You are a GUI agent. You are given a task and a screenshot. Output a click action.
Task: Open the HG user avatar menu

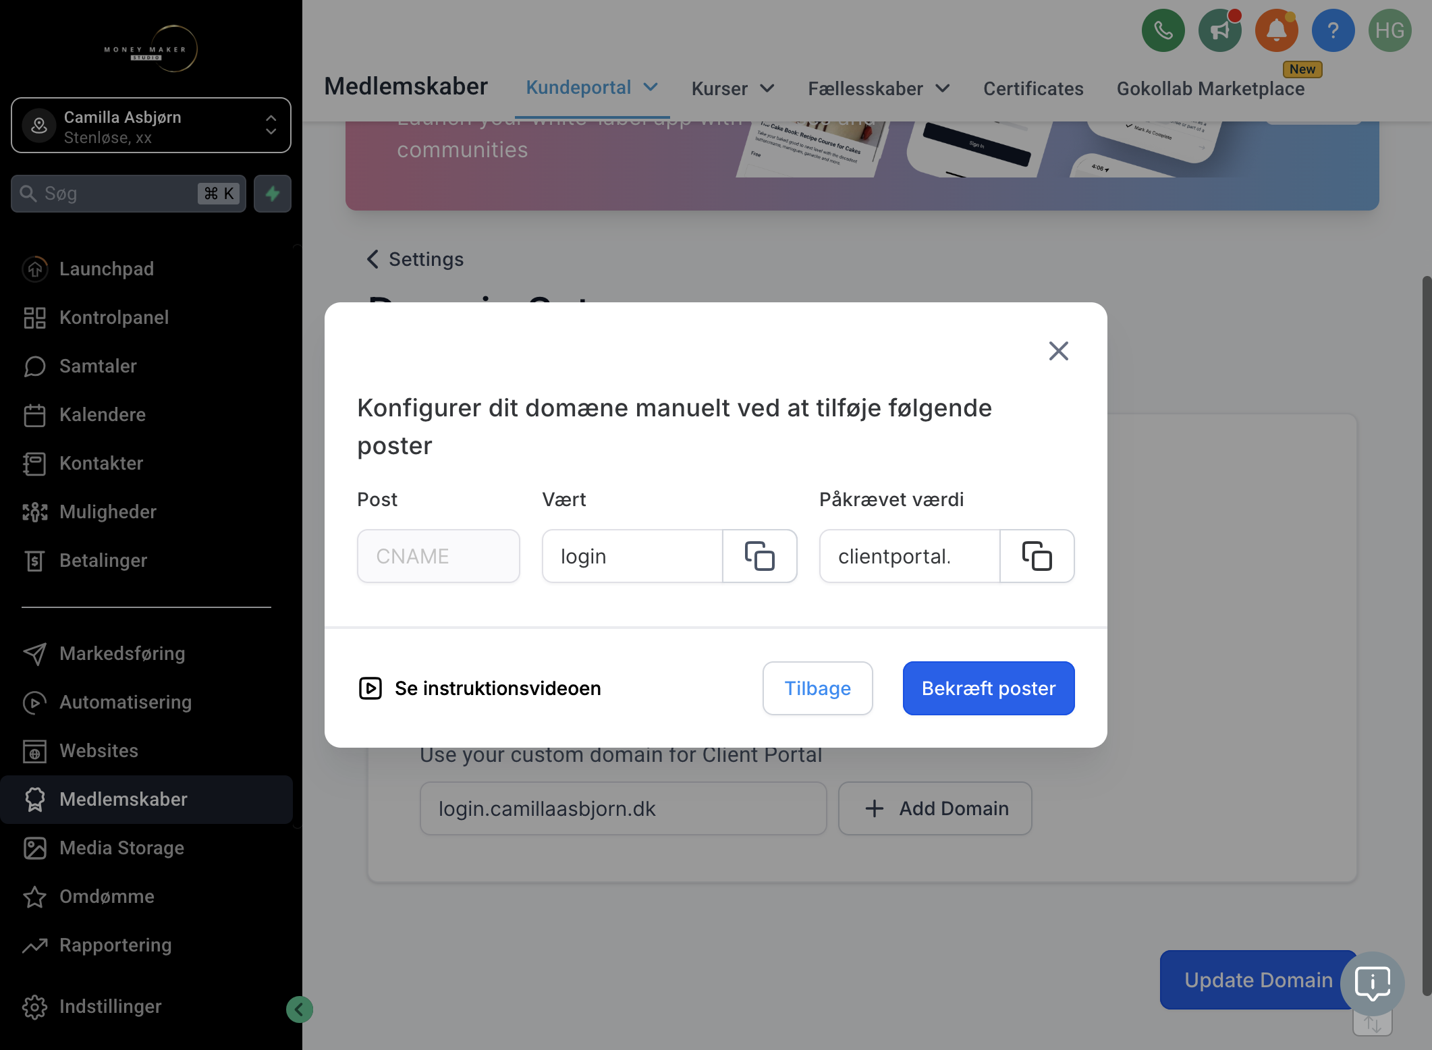click(1389, 30)
